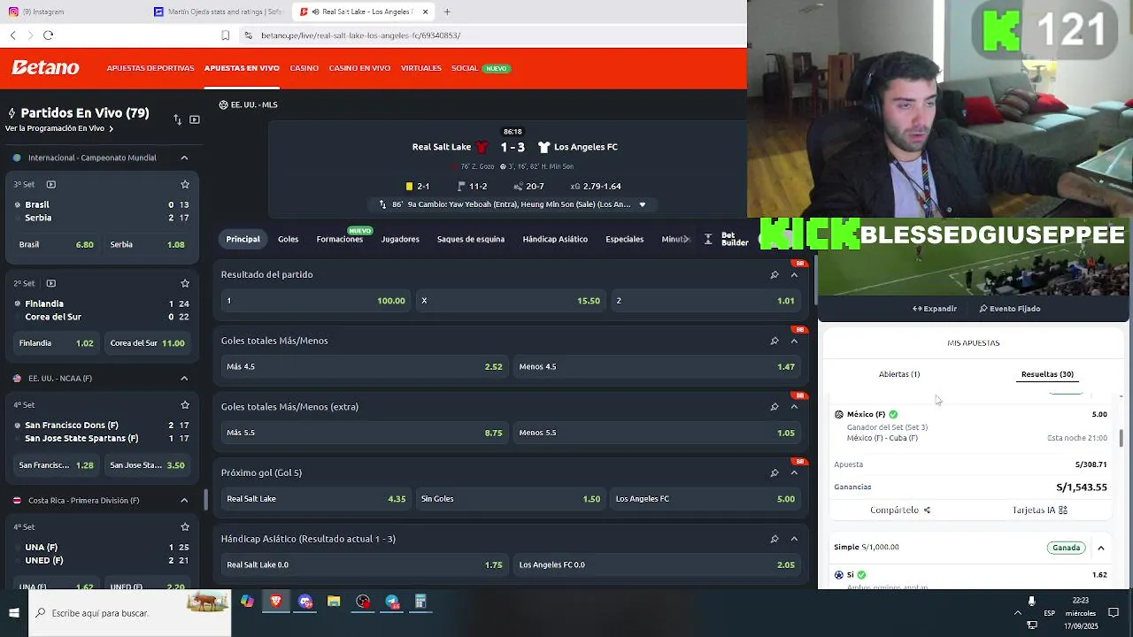Collapse the Hándicap Asiático (Resultado actual) market

pos(794,539)
